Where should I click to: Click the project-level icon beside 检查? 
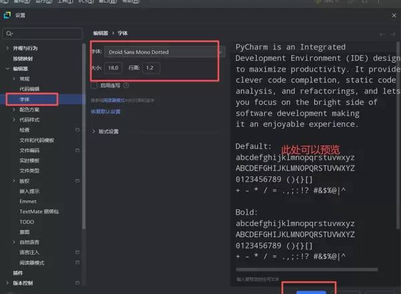(x=78, y=130)
